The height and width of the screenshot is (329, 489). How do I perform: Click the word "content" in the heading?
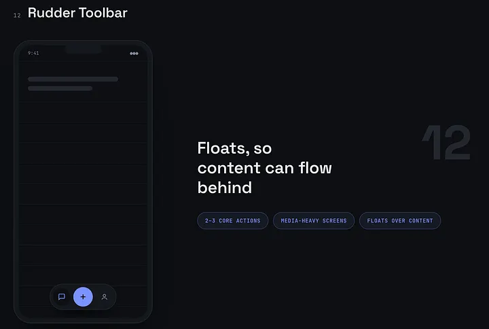click(229, 168)
